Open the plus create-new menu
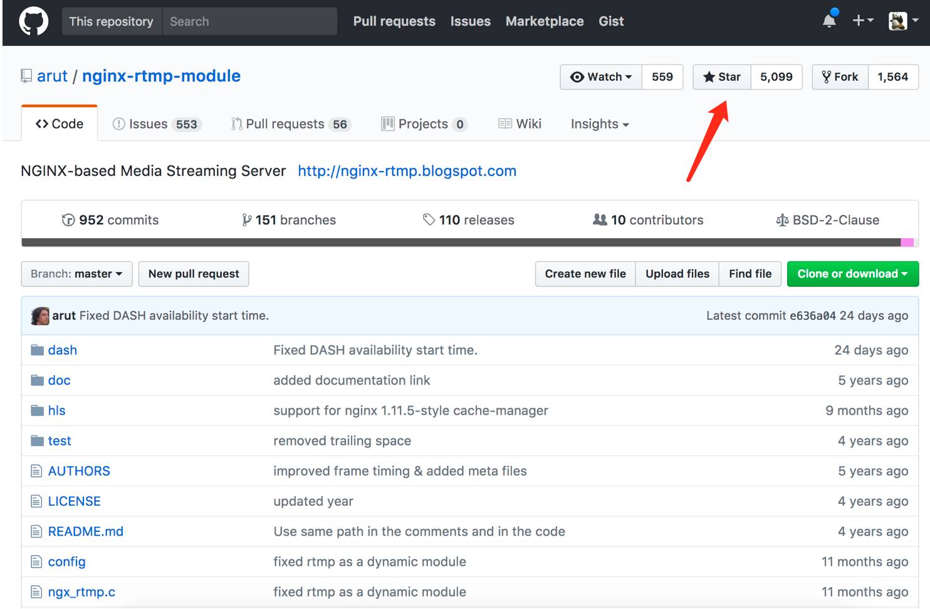Viewport: 930px width, 609px height. [x=863, y=21]
